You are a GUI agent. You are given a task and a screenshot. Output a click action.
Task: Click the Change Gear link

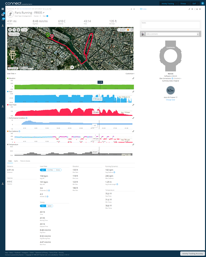pyautogui.click(x=171, y=100)
